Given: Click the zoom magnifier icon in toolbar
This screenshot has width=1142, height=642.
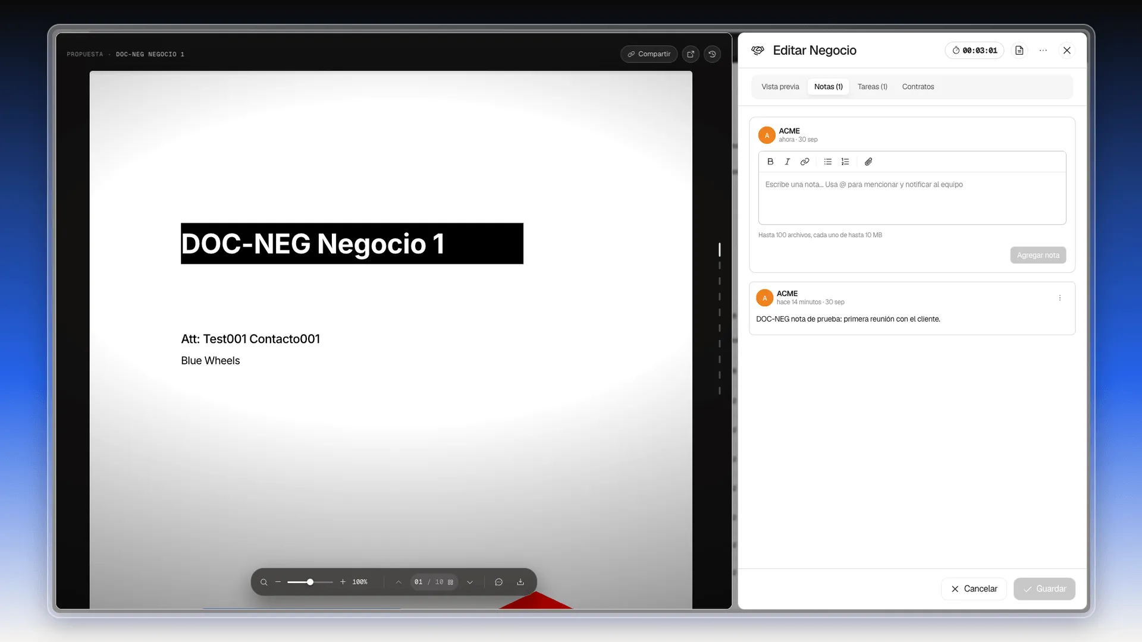Looking at the screenshot, I should (264, 582).
